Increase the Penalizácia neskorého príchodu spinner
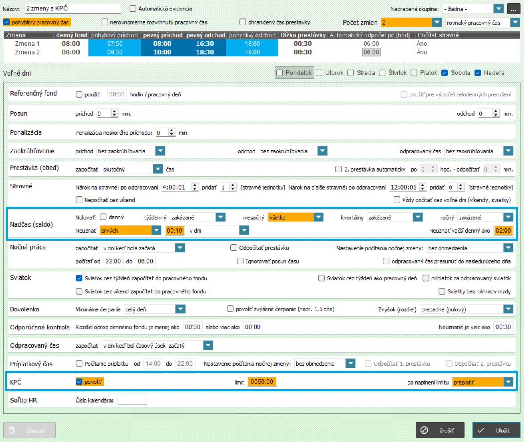The width and height of the screenshot is (524, 442). point(172,131)
